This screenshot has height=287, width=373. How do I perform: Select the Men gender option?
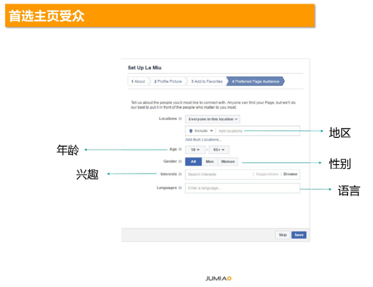(x=210, y=162)
